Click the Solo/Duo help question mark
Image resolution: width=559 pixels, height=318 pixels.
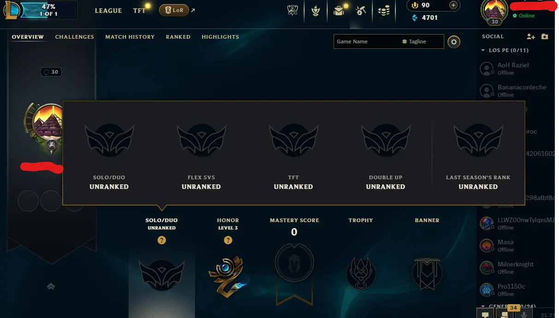pos(162,240)
